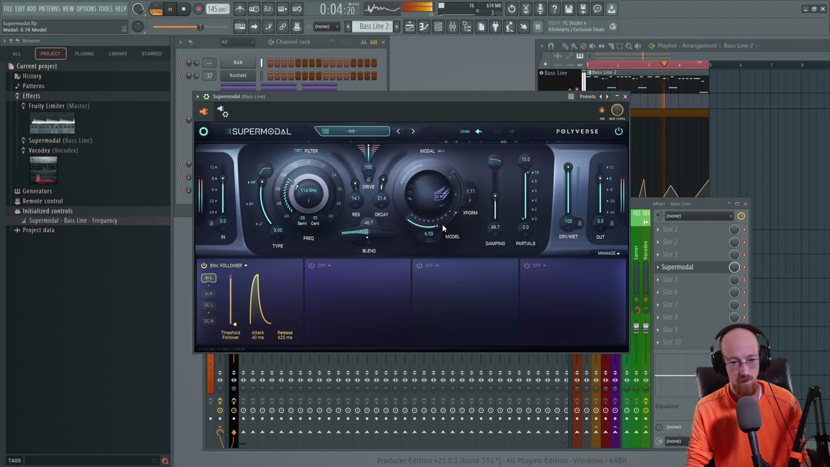The height and width of the screenshot is (467, 830).
Task: Select the ALL tab in browser
Action: [x=17, y=54]
